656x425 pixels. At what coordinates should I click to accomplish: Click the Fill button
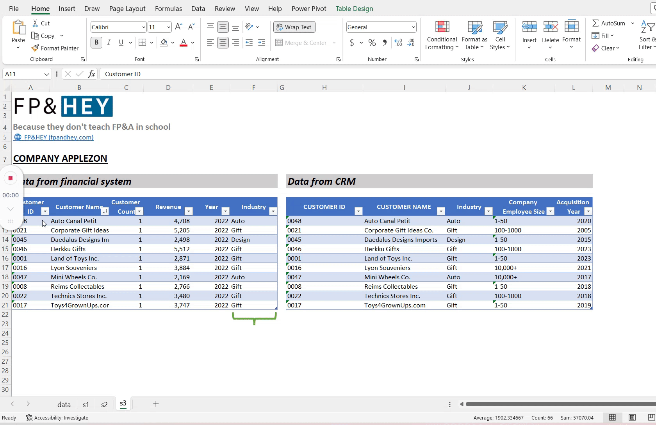603,36
